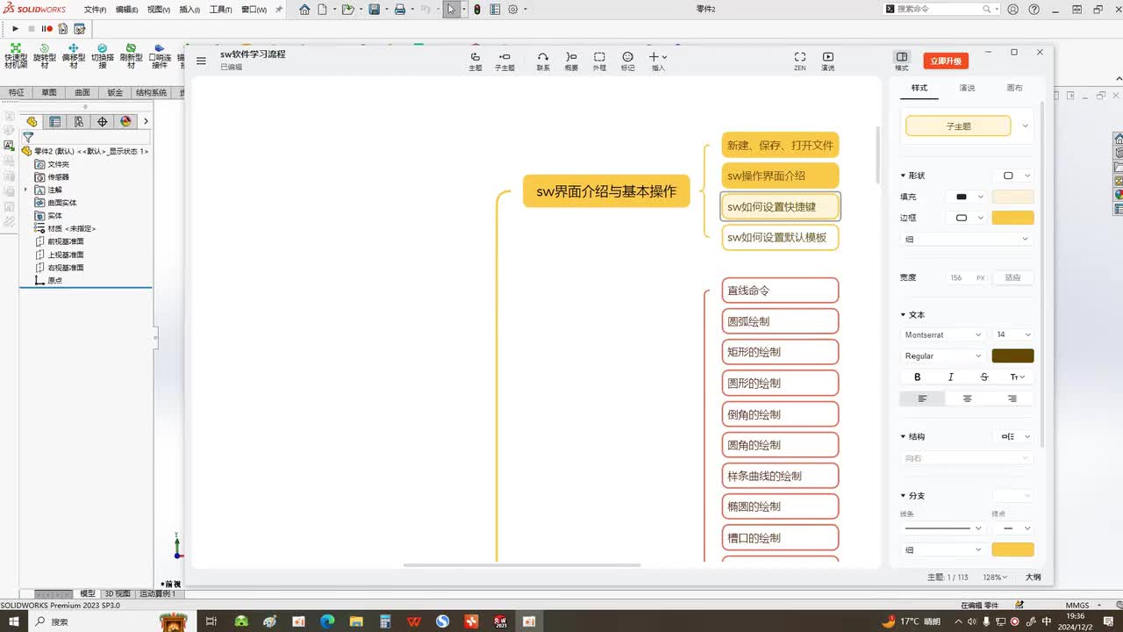Screen dimensions: 1123x632
Task: Insert a 子主题 subtopic
Action: pyautogui.click(x=504, y=61)
